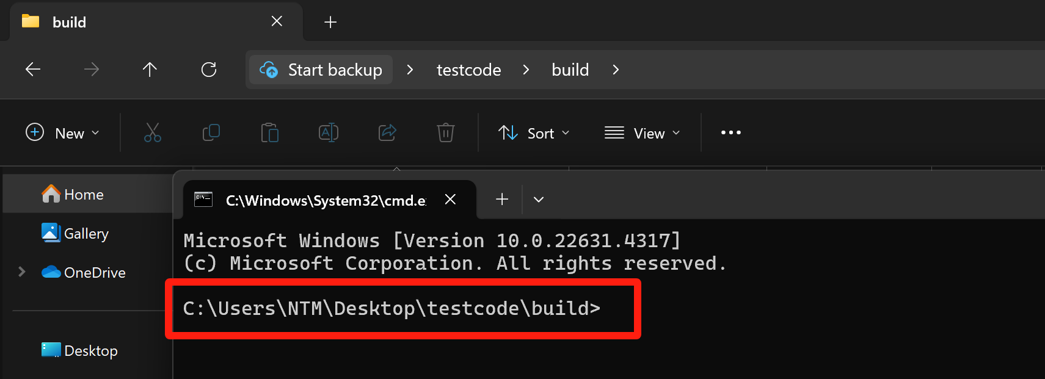Click the Cut scissors icon
Screen dimensions: 1045x379
click(153, 132)
